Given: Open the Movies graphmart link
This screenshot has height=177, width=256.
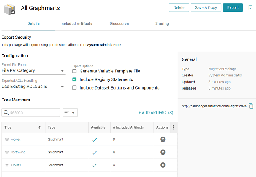Looking at the screenshot, I should (15, 140).
